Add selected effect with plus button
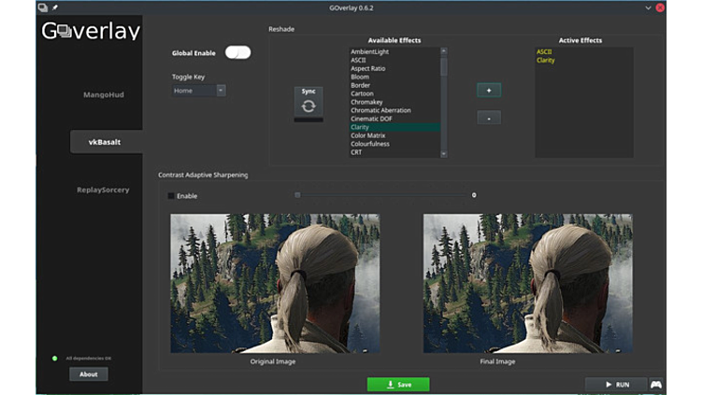 point(488,90)
